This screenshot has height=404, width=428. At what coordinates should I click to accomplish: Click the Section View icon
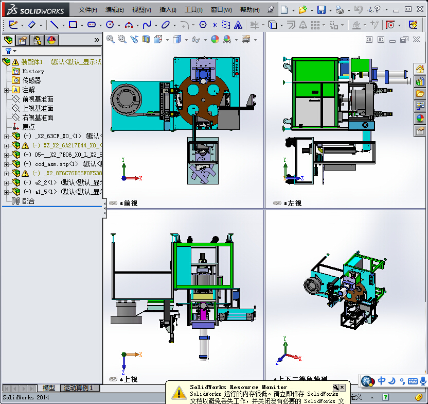146,39
